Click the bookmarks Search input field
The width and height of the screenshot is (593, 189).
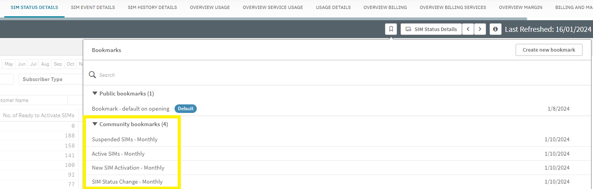click(x=311, y=75)
